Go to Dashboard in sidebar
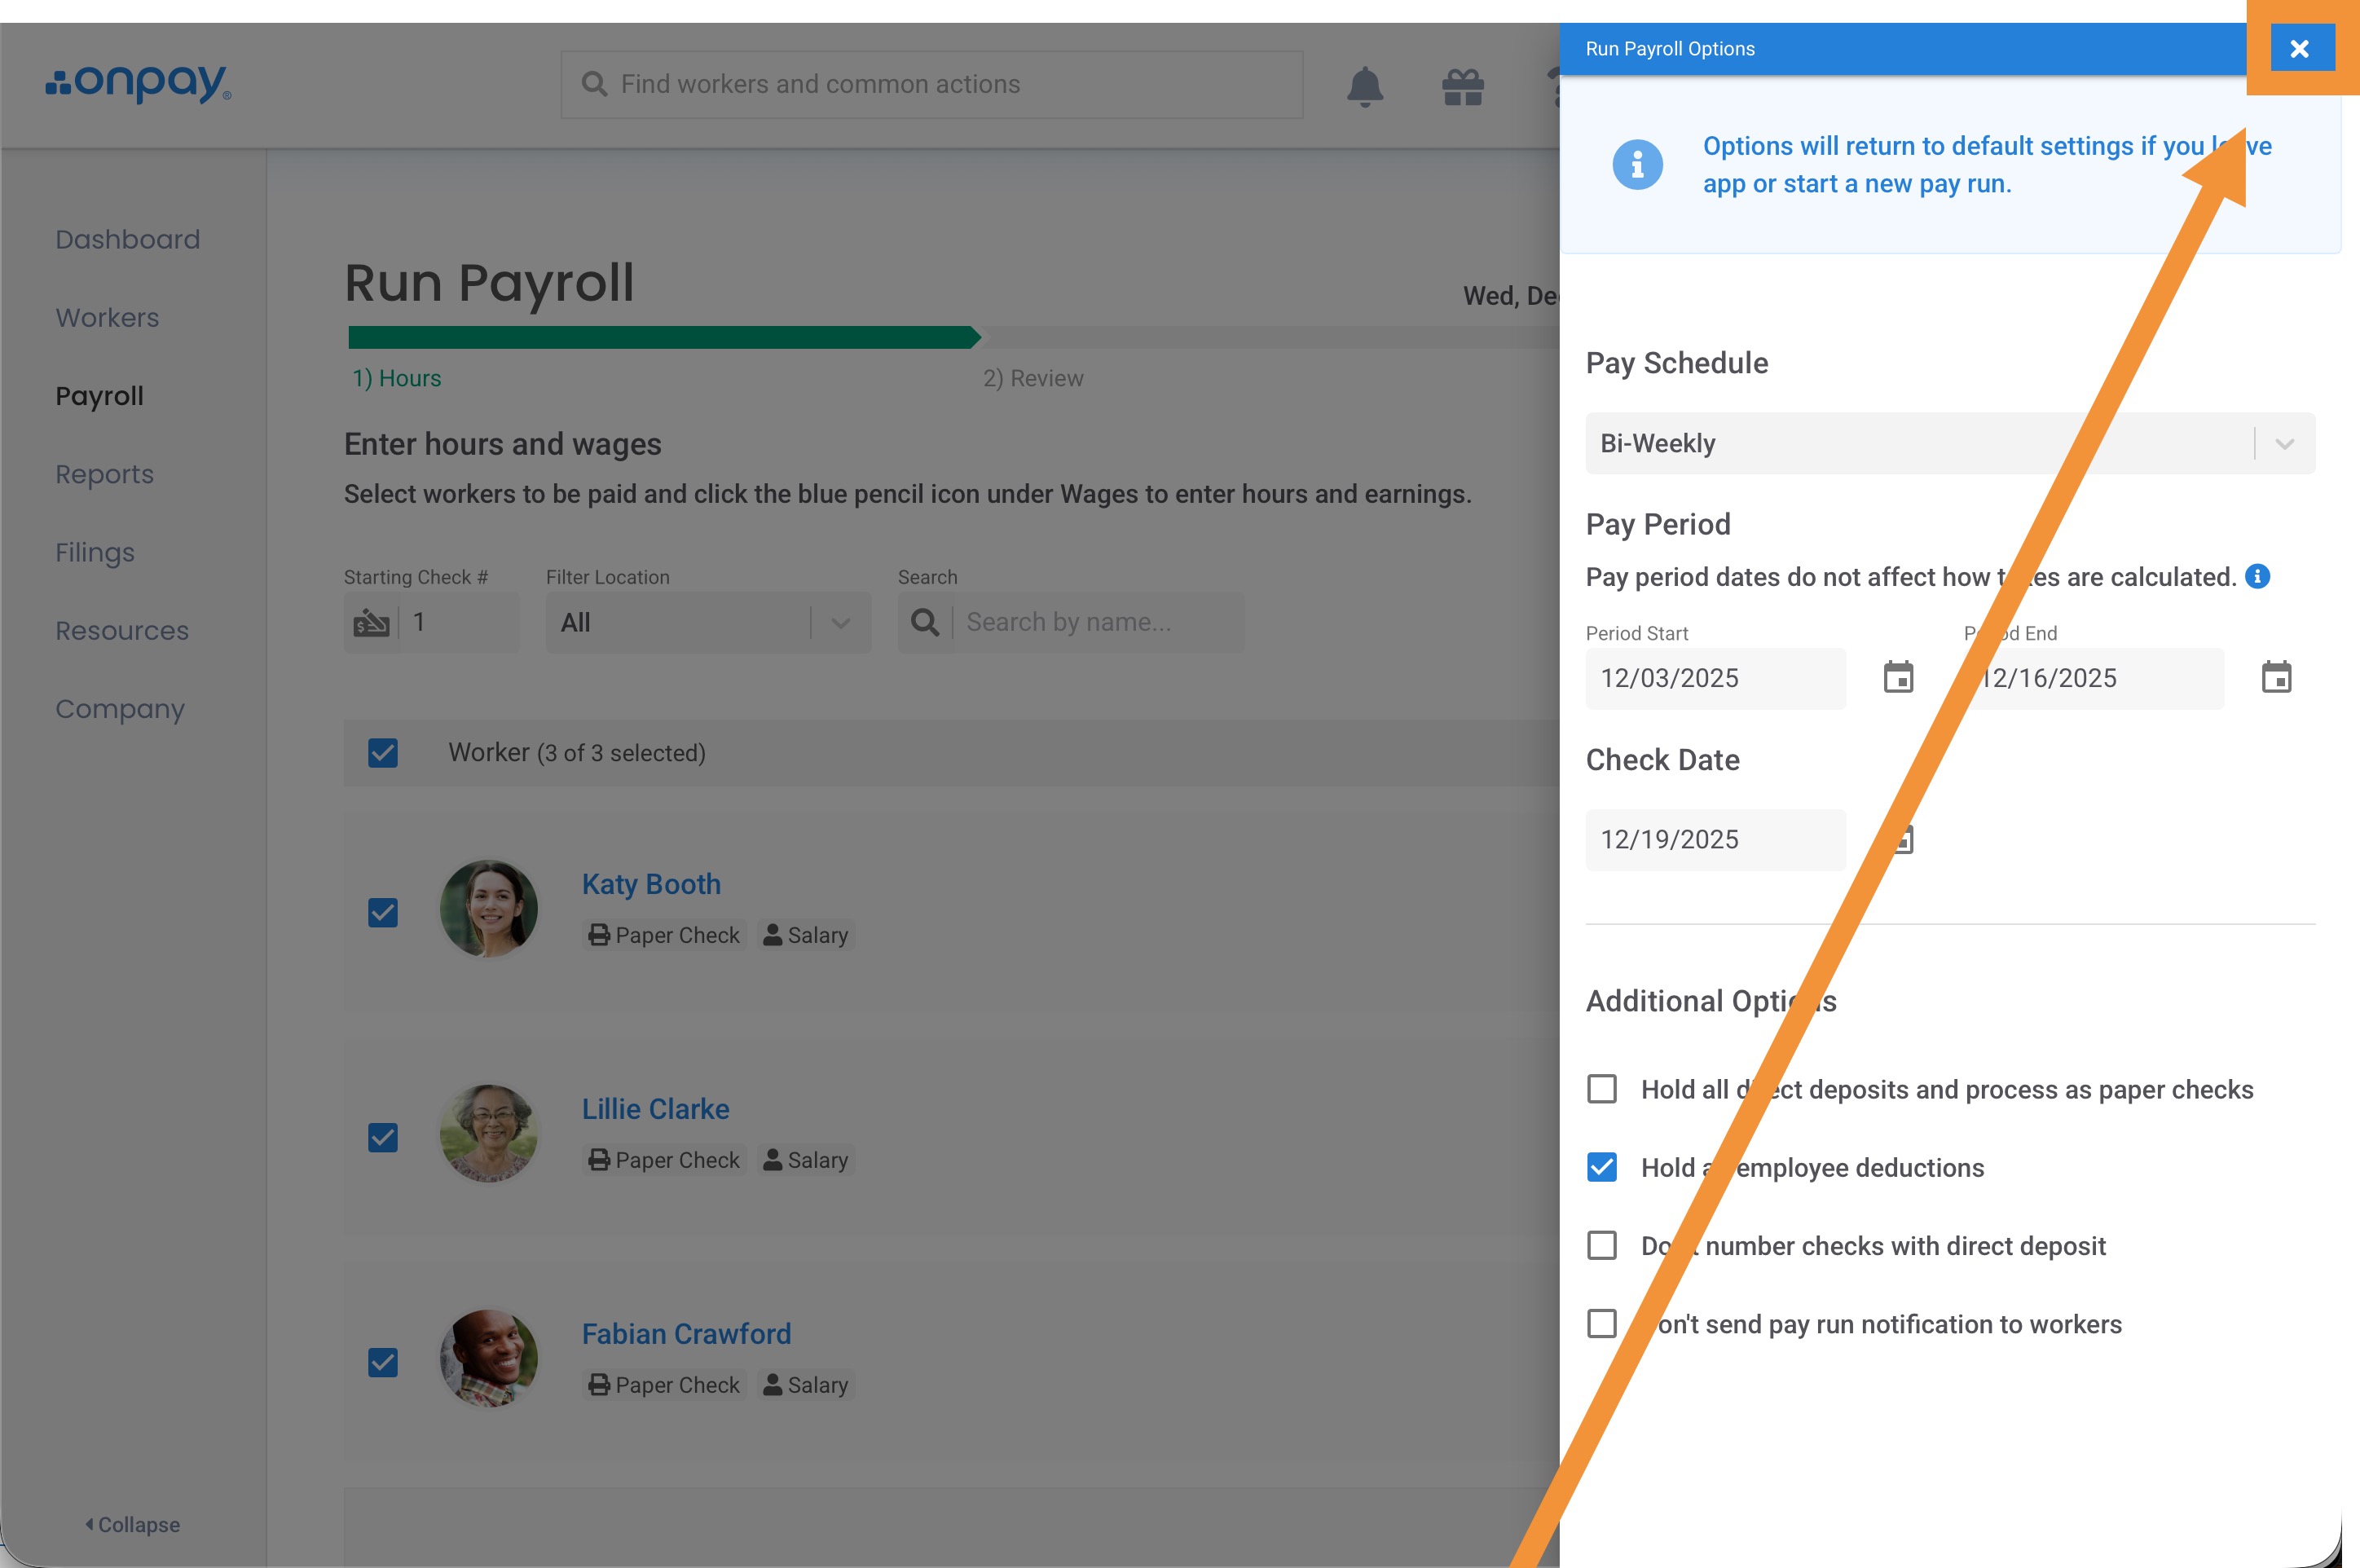Viewport: 2360px width, 1568px height. [x=128, y=239]
